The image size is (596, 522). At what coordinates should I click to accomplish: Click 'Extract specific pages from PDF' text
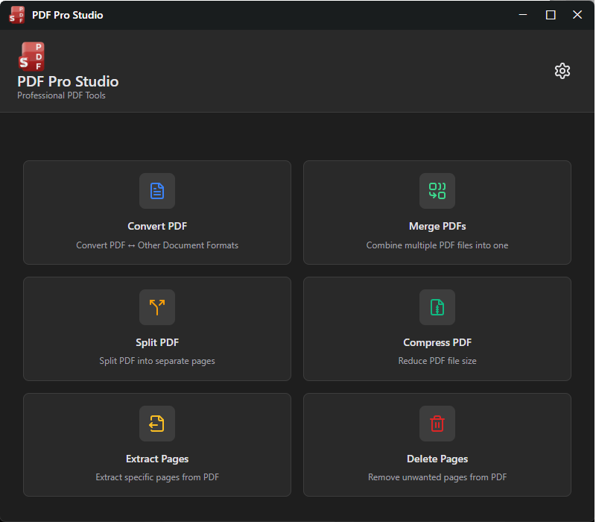(x=157, y=477)
